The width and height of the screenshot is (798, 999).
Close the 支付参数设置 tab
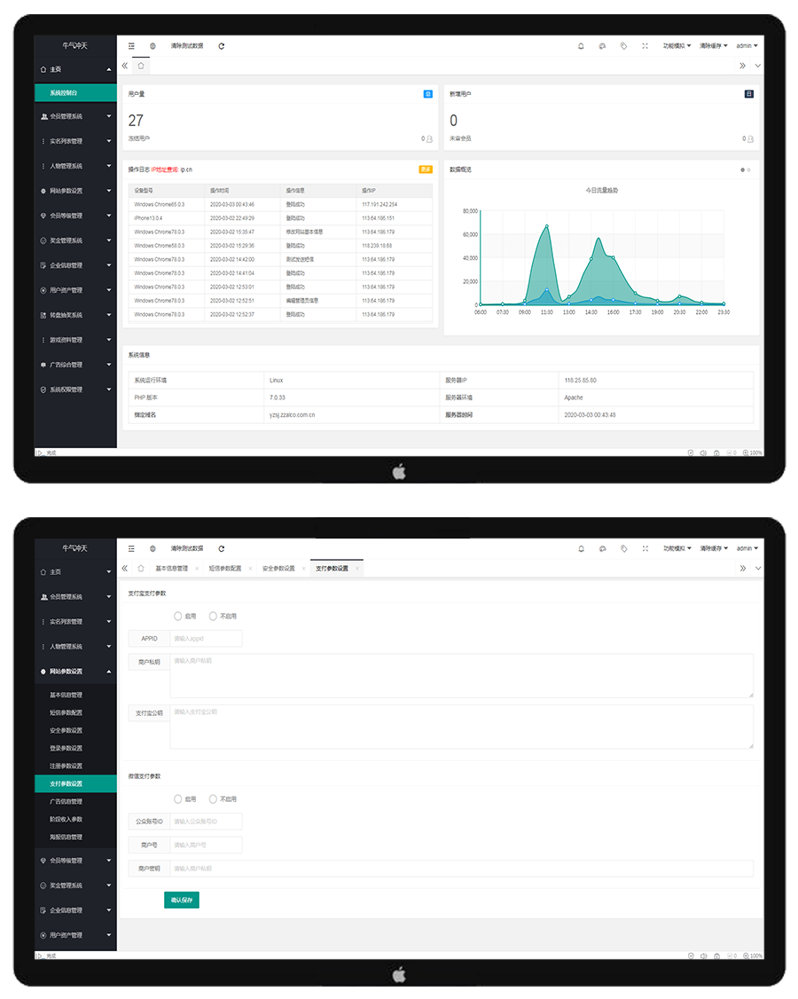(x=357, y=569)
